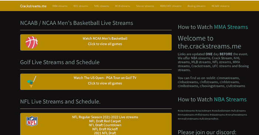259x135 pixels.
Task: Click the Golf Live Streams and Schedule heading
Action: [x=60, y=62]
